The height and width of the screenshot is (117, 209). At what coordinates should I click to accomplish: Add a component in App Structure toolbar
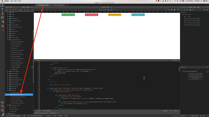(x=182, y=10)
